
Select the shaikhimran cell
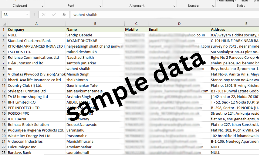pyautogui.click(x=95, y=80)
